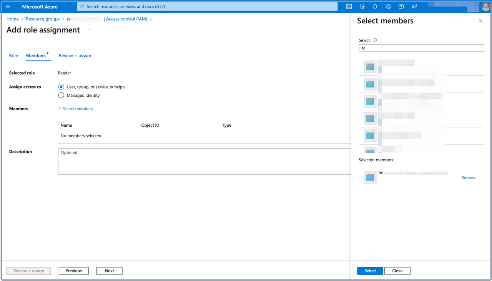
Task: Open the Help question mark icon
Action: pyautogui.click(x=401, y=7)
